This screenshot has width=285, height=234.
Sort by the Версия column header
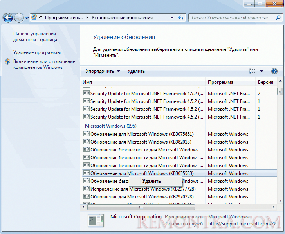[x=266, y=82]
